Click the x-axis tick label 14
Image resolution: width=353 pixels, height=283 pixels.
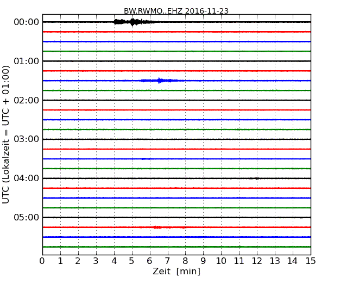[292, 261]
